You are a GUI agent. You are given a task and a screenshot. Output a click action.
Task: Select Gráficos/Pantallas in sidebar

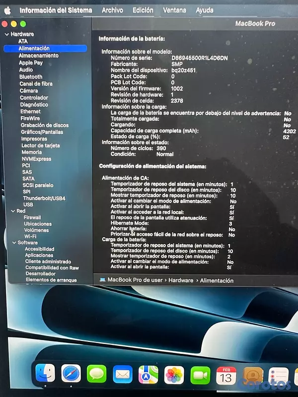coord(42,132)
